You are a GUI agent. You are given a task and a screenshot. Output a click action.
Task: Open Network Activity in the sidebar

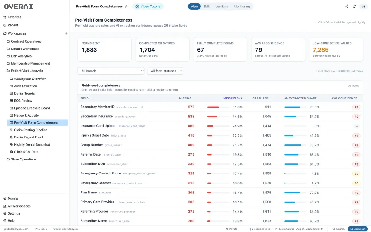click(x=26, y=115)
